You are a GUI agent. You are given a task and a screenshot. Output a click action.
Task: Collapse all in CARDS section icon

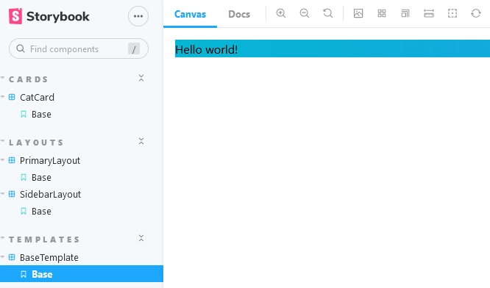[141, 78]
